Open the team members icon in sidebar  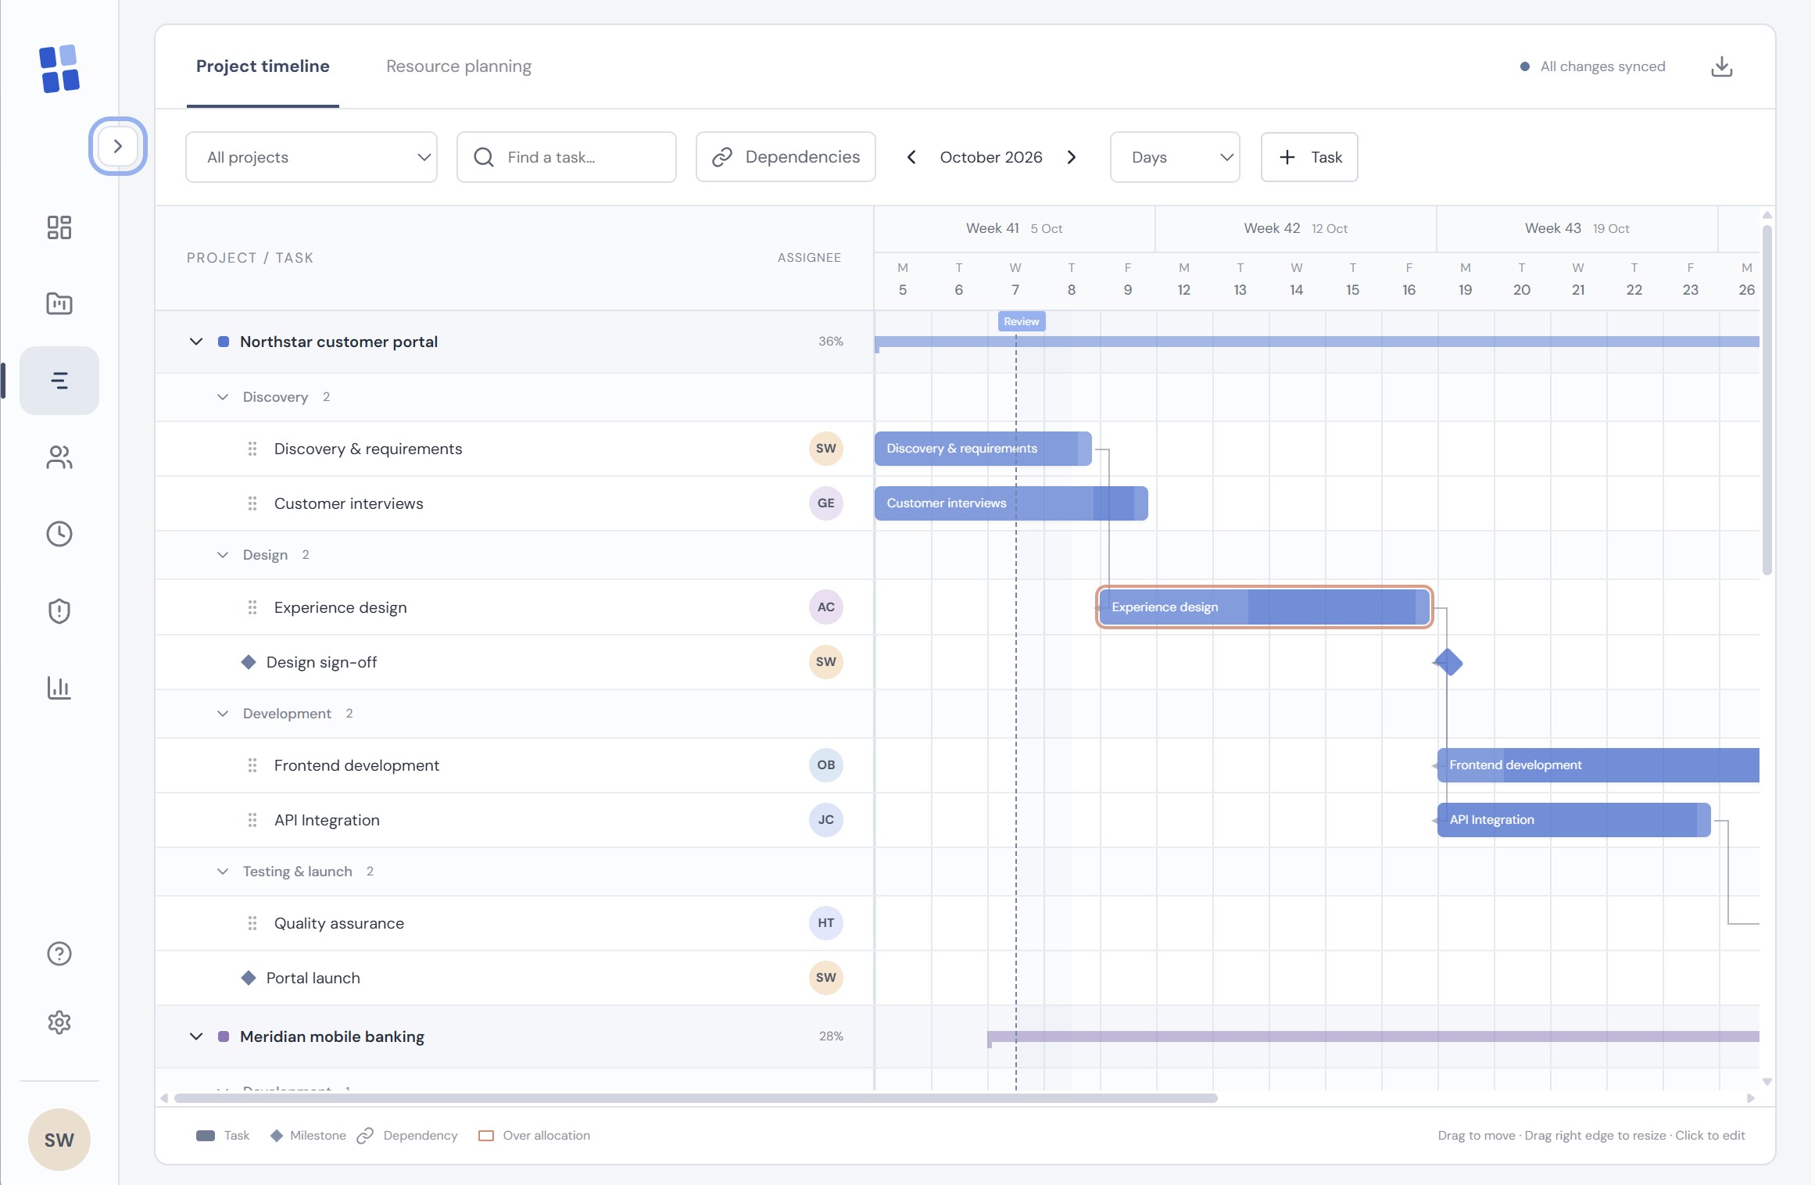pyautogui.click(x=59, y=457)
